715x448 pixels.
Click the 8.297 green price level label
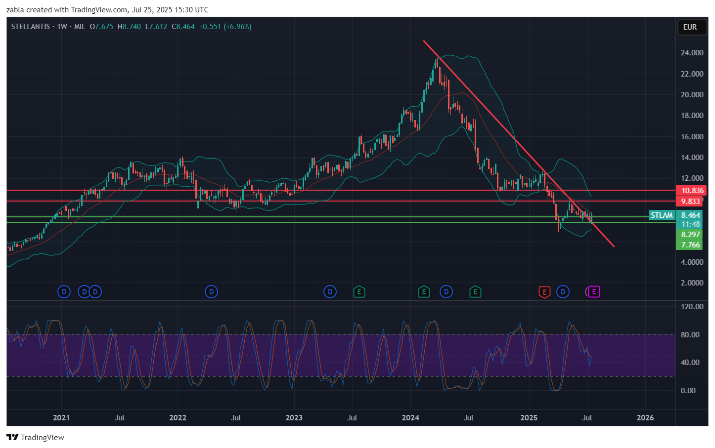pyautogui.click(x=690, y=235)
